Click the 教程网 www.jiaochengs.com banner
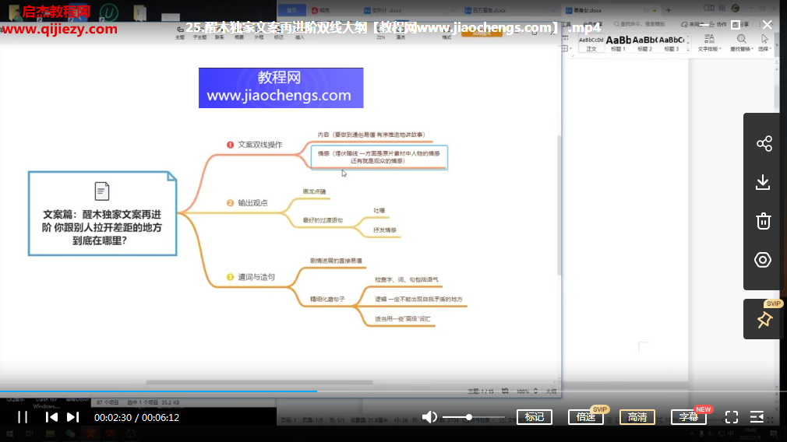Screen dimensions: 787x442 click(x=281, y=88)
